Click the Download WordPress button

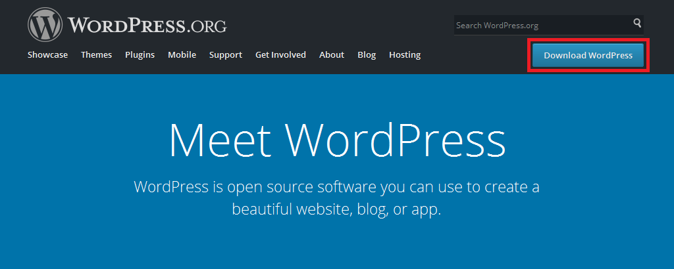588,55
